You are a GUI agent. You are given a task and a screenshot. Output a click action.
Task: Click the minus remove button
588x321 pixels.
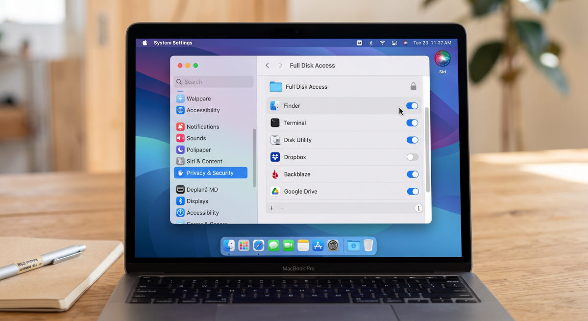pyautogui.click(x=282, y=208)
